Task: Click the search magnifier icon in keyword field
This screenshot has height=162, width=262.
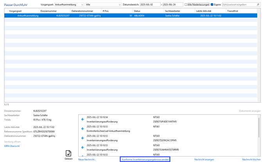Action: point(258,5)
